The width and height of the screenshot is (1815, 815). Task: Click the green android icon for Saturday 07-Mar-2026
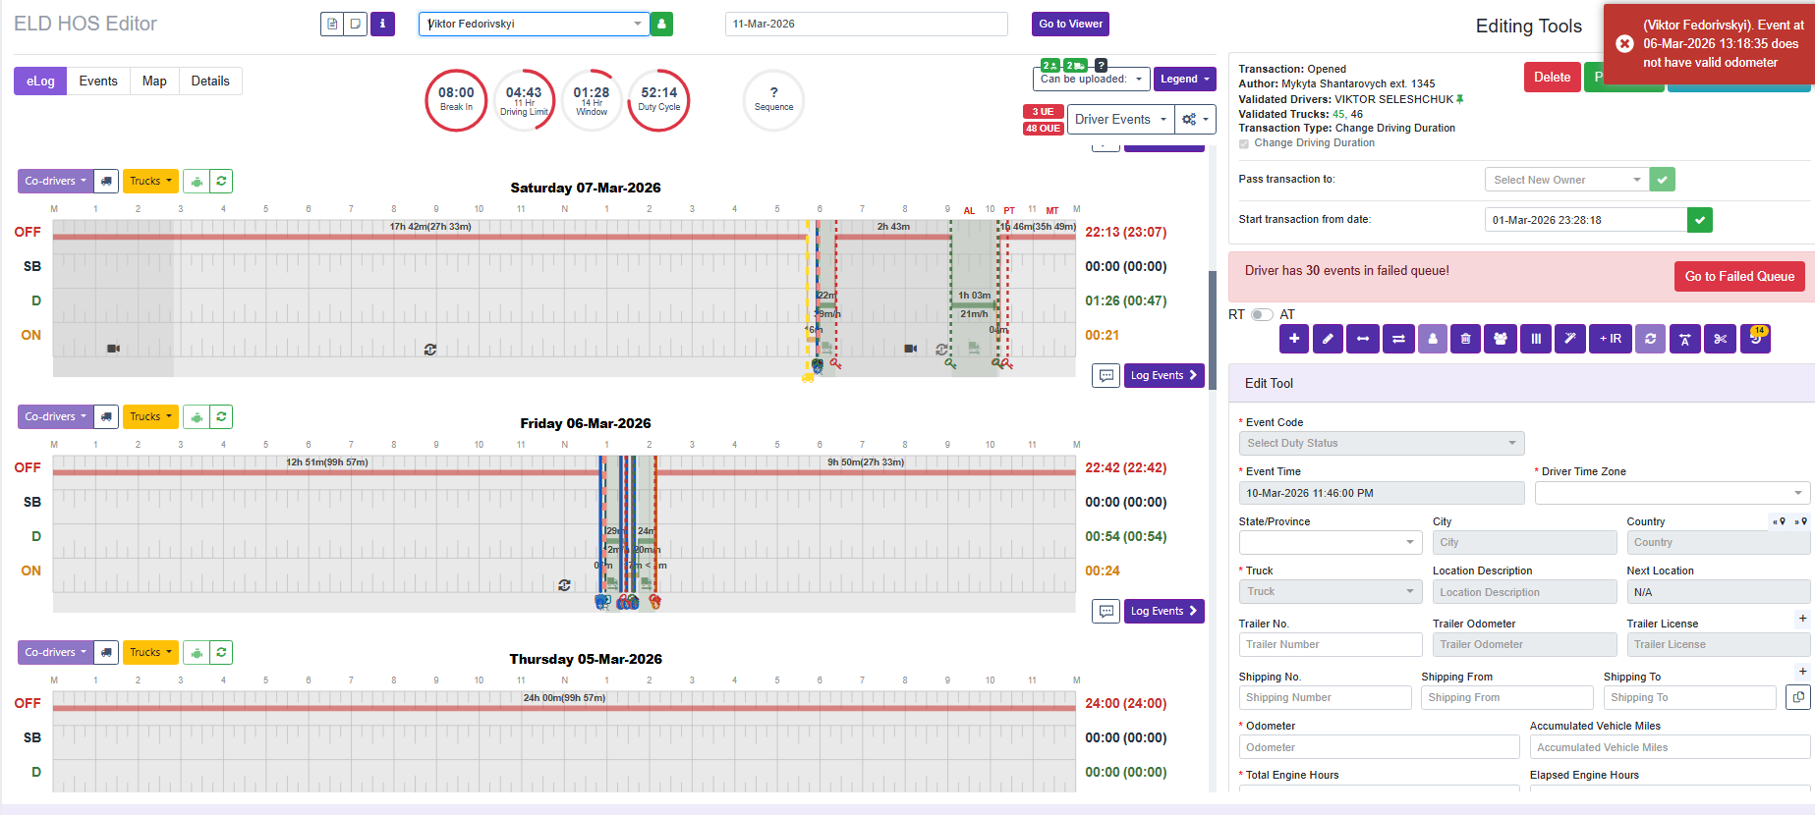click(197, 181)
